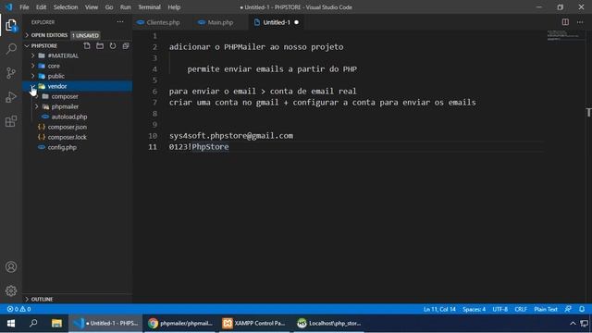Select the composer folder
The image size is (592, 333).
(65, 96)
